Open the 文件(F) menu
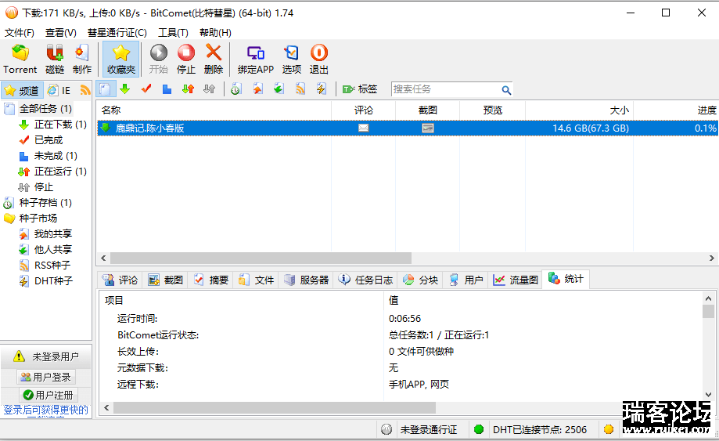This screenshot has width=719, height=441. click(20, 33)
